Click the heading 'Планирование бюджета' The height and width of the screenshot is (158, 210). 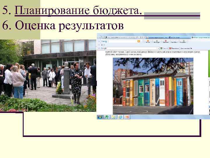coord(78,11)
